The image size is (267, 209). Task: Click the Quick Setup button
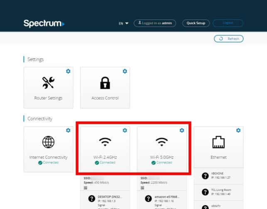point(196,23)
